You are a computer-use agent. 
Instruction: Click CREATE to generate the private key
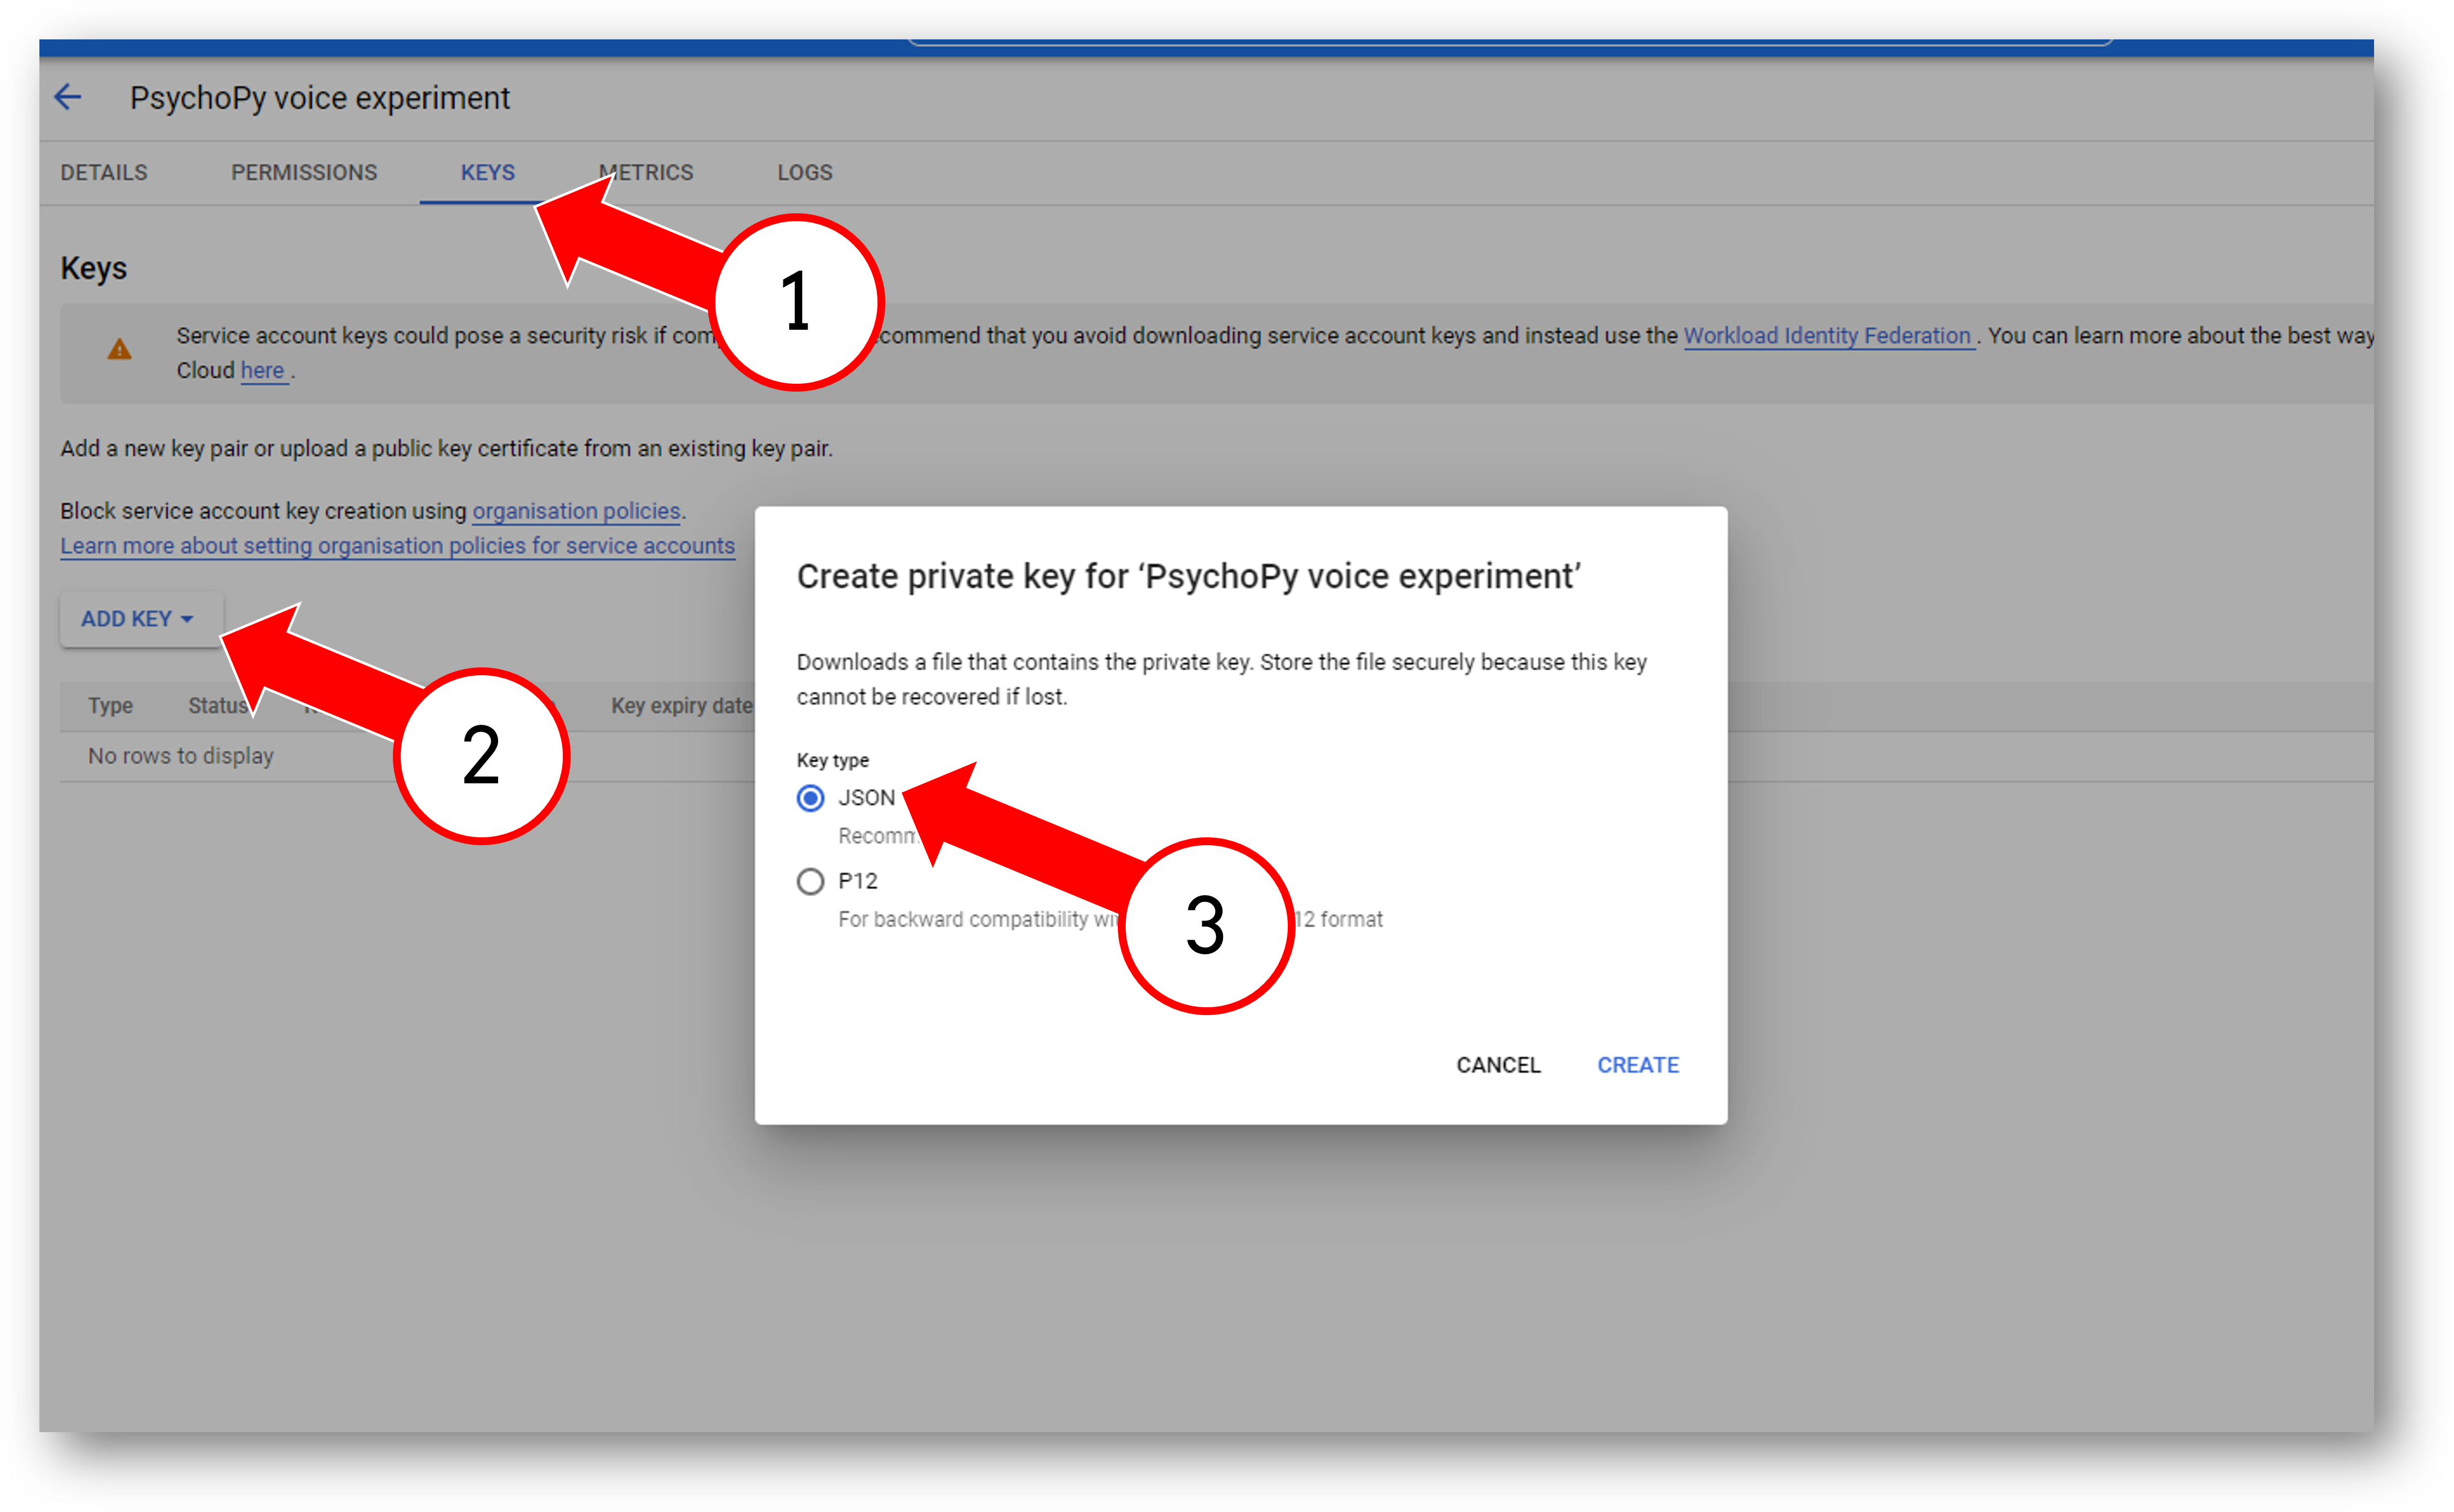coord(1638,1065)
